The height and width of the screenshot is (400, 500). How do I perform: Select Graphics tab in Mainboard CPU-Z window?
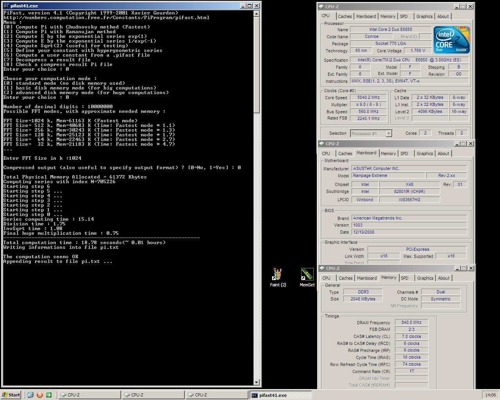click(425, 154)
